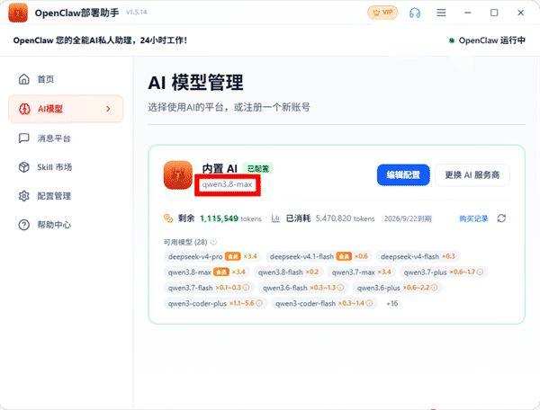Click the 编辑配置 blue button
The width and height of the screenshot is (540, 410).
[x=403, y=175]
